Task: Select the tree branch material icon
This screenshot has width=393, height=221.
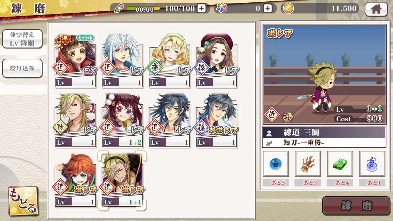Action: coord(308,164)
